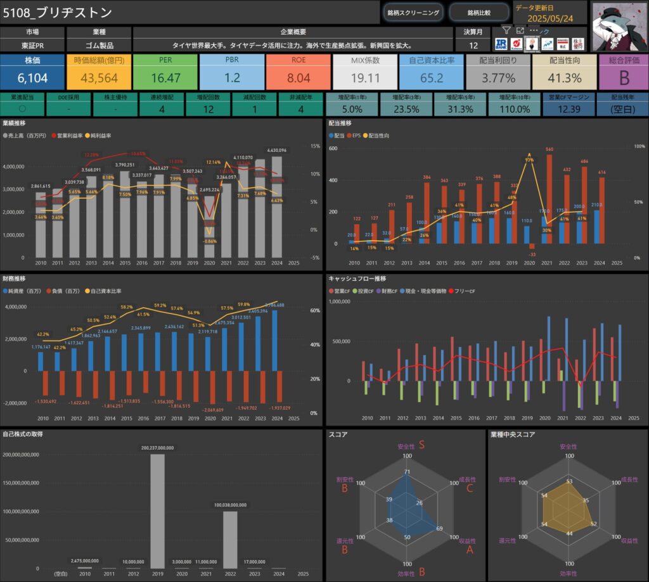Image resolution: width=649 pixels, height=582 pixels.
Task: Click the 総合評価 B card
Action: pos(624,72)
